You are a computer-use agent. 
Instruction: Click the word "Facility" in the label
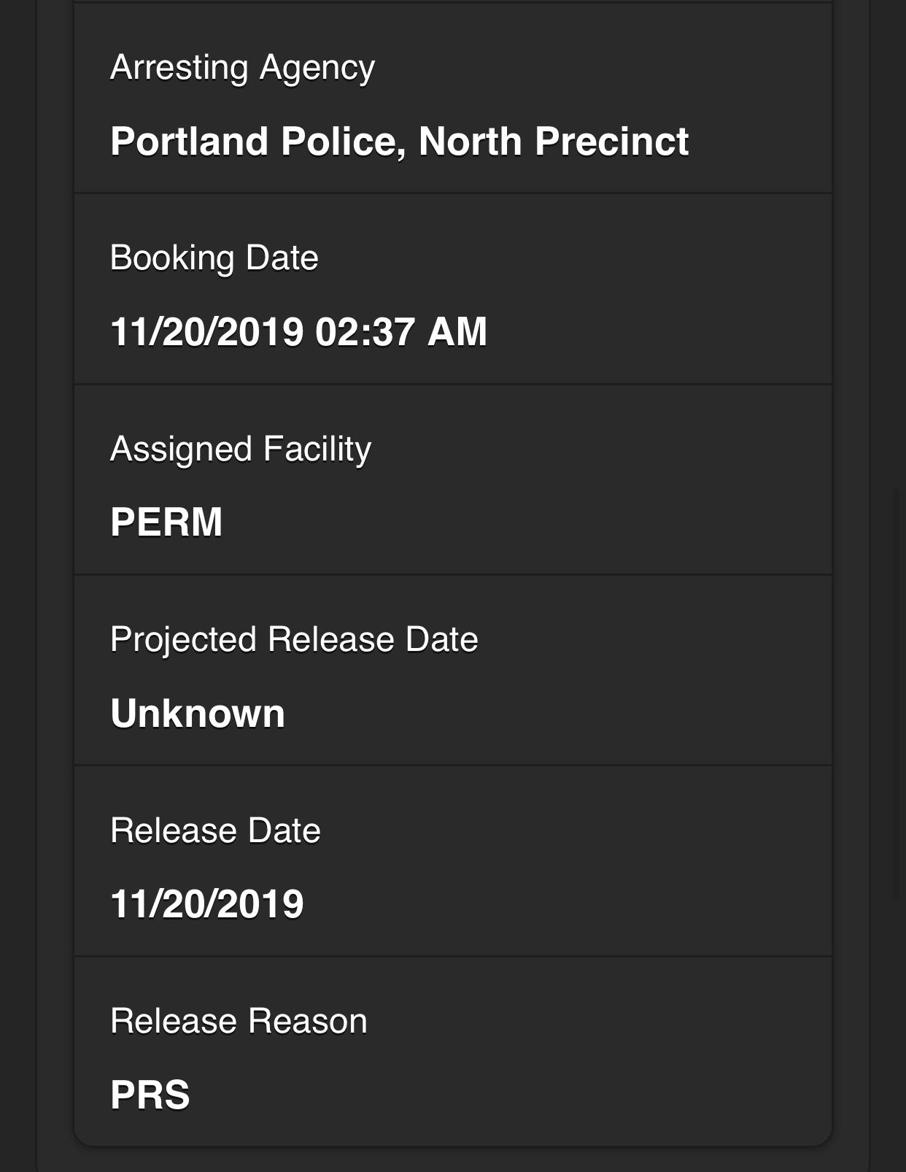[x=317, y=449]
